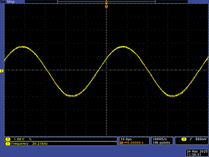Click the Stop acquisition status label
Screen dimensions: 209x157
(x=11, y=2)
